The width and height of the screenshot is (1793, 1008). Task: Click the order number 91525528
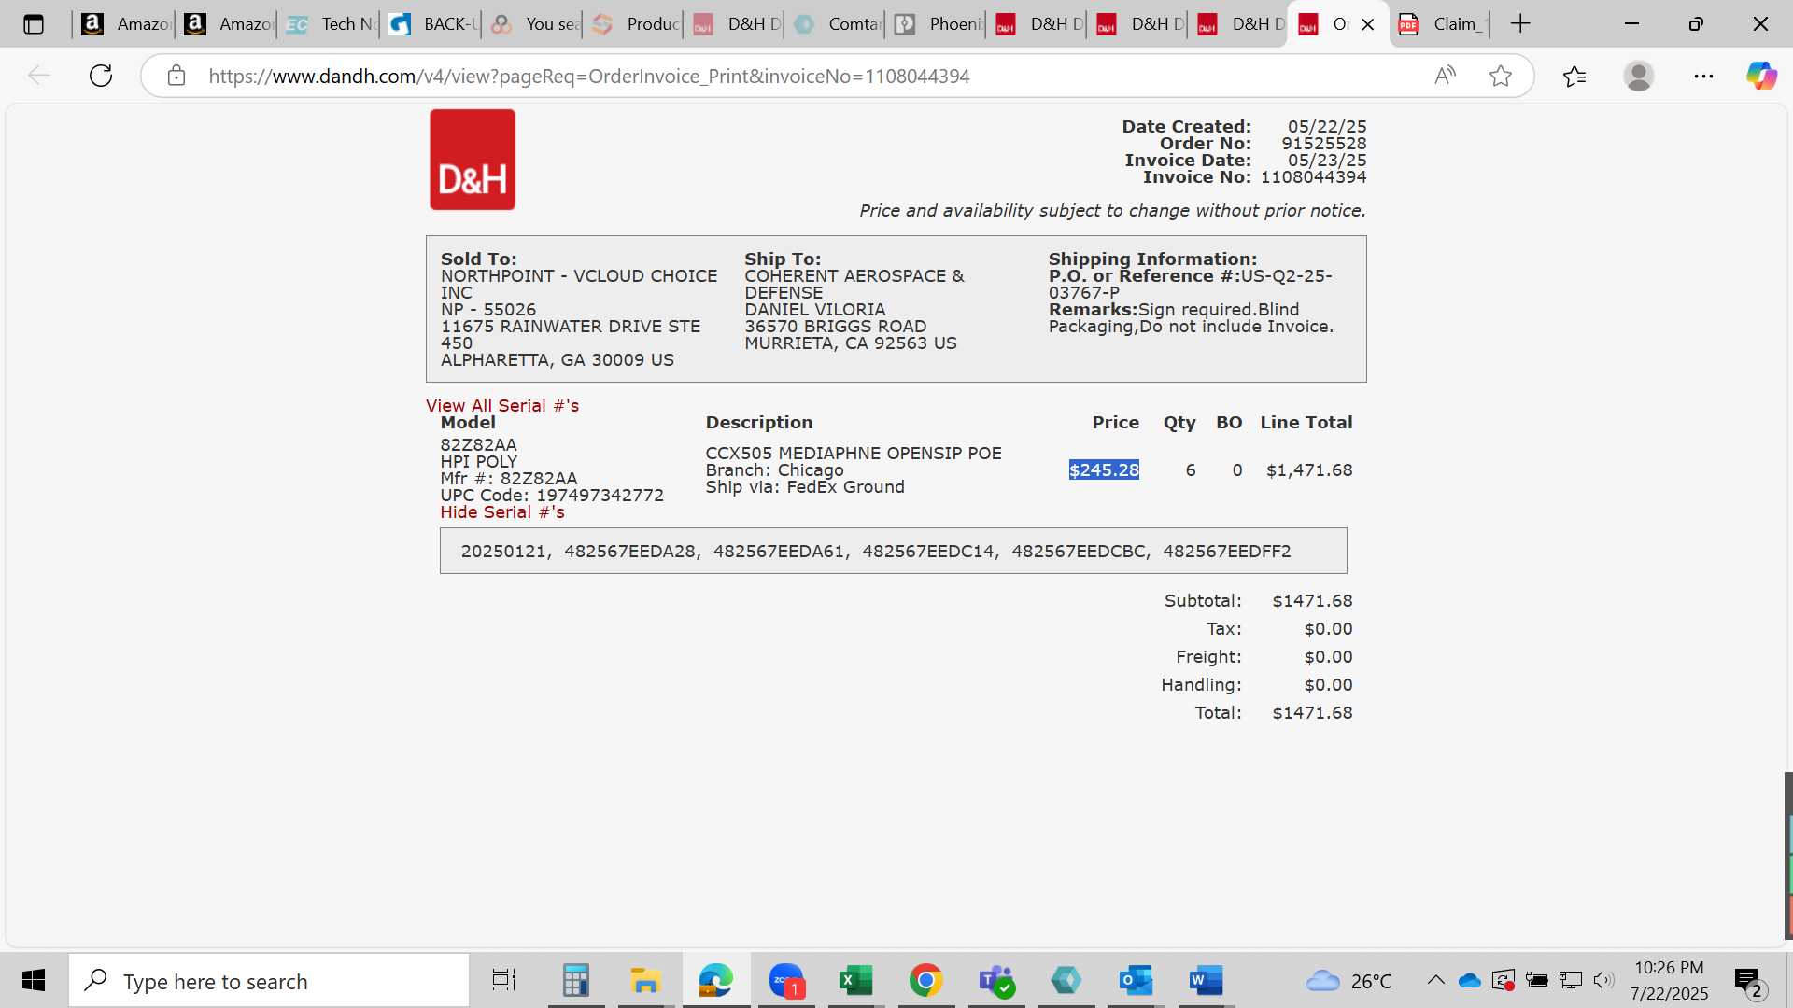[1323, 144]
